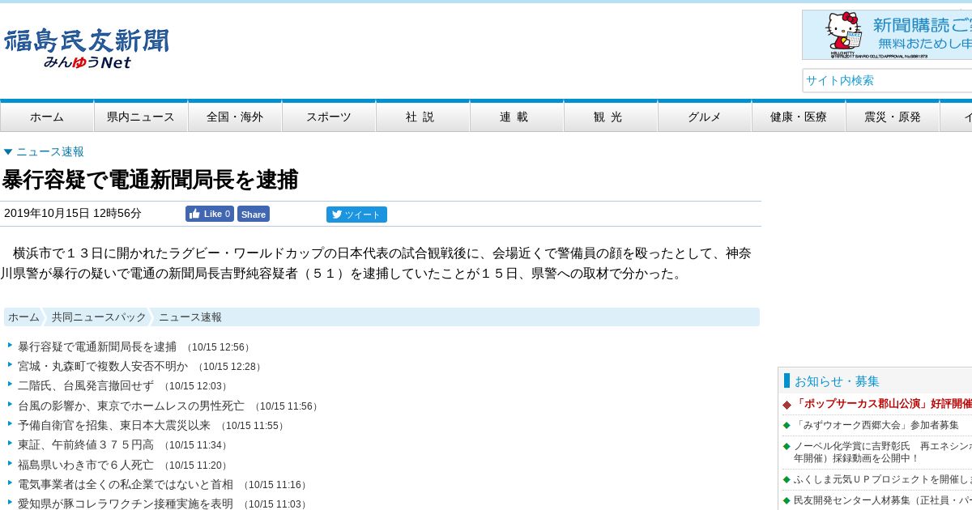Click the 福島民友新聞 みんゆうNet logo
The image size is (972, 510).
(x=87, y=49)
